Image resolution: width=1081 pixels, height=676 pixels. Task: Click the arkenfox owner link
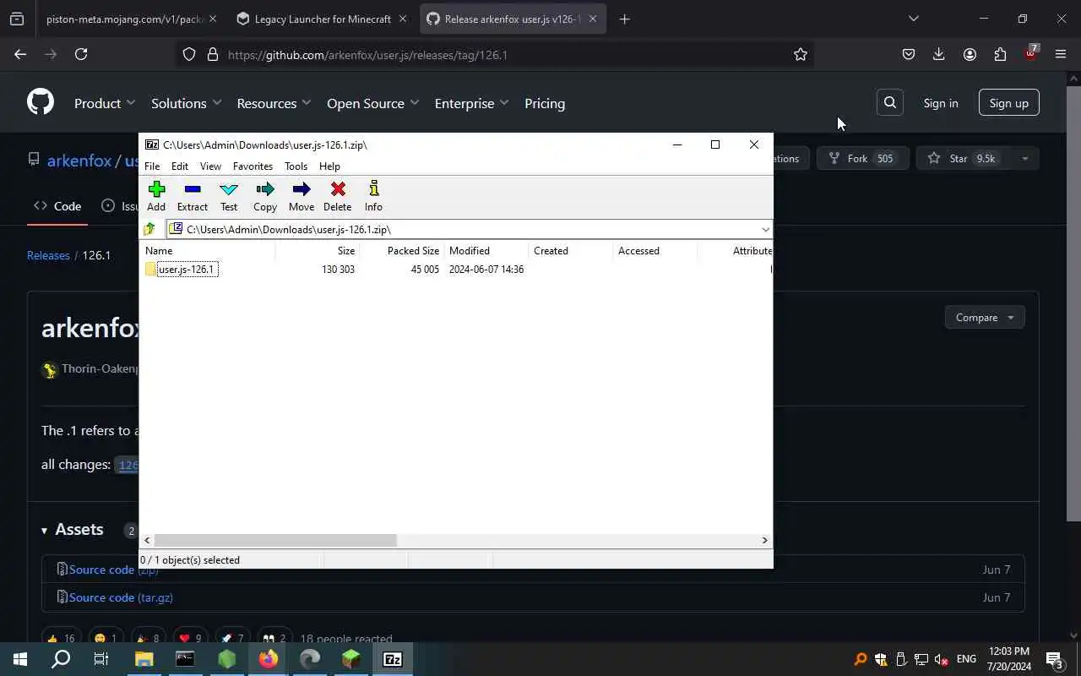[x=79, y=161]
